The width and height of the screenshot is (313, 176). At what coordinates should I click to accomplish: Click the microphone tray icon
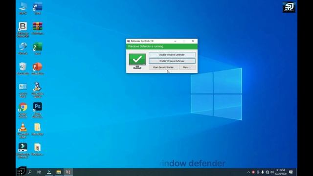263,172
